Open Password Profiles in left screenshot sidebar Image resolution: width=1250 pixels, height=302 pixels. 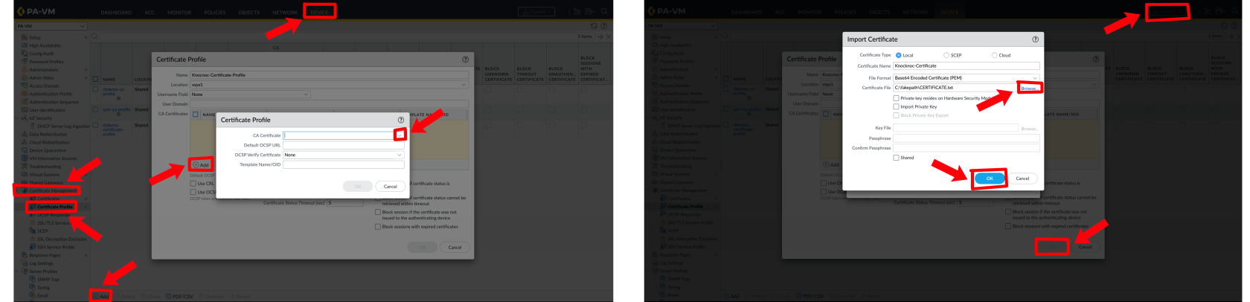pyautogui.click(x=46, y=62)
